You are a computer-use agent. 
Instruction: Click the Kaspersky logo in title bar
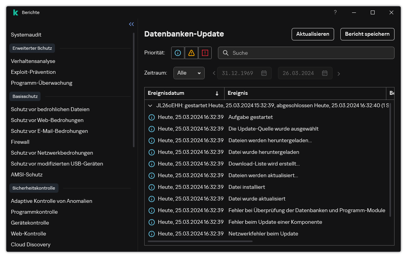(x=16, y=12)
